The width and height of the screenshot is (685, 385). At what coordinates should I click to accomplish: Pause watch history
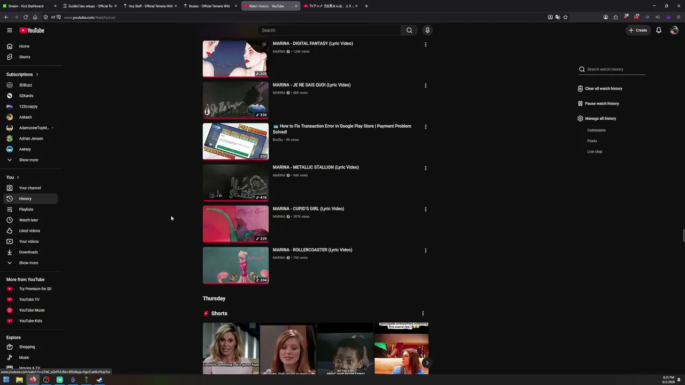598,104
